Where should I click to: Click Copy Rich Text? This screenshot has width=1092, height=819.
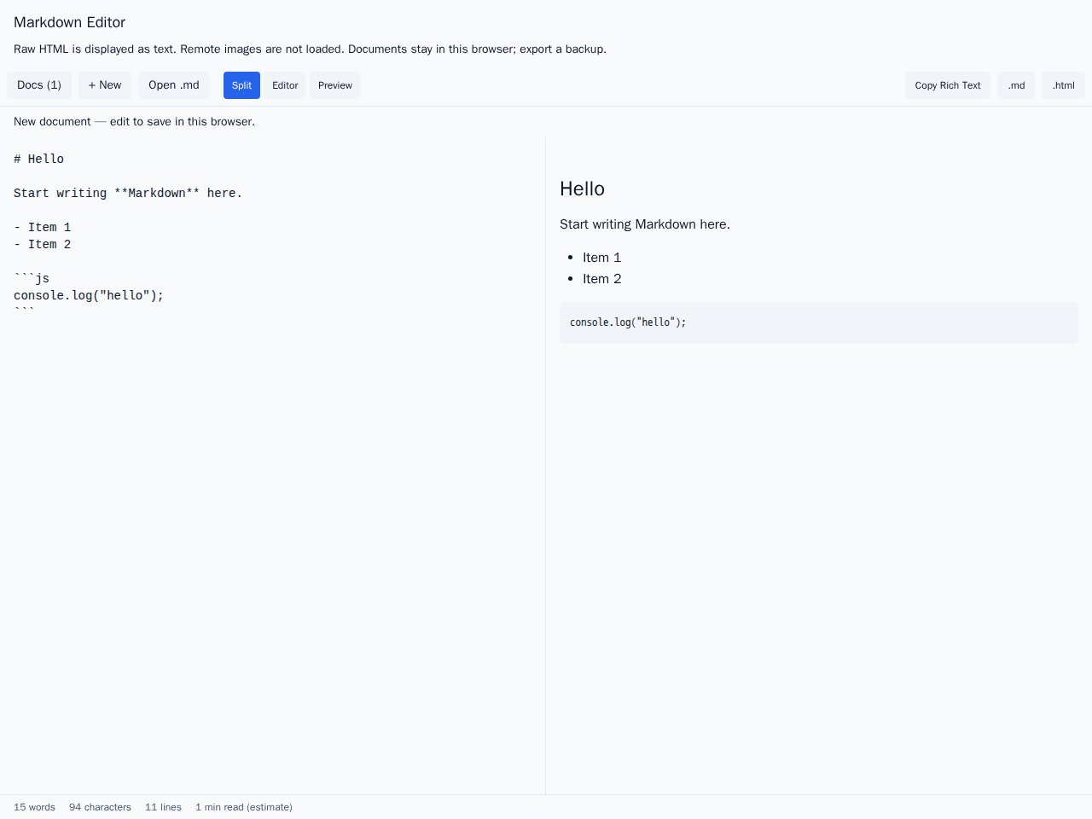tap(948, 85)
